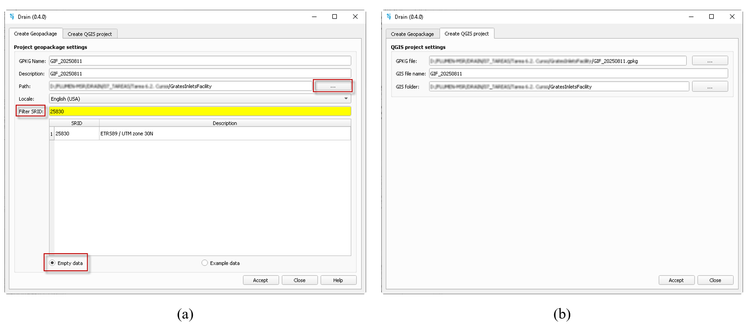Click the browse button beside the GIS folder field
The width and height of the screenshot is (746, 325).
click(x=710, y=87)
